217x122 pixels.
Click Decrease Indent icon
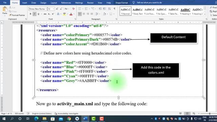(100, 9)
